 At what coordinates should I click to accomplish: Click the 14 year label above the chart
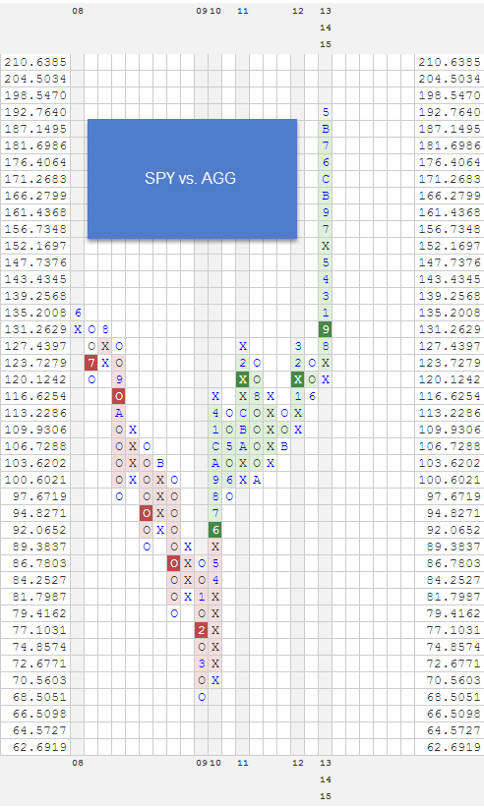coord(326,28)
